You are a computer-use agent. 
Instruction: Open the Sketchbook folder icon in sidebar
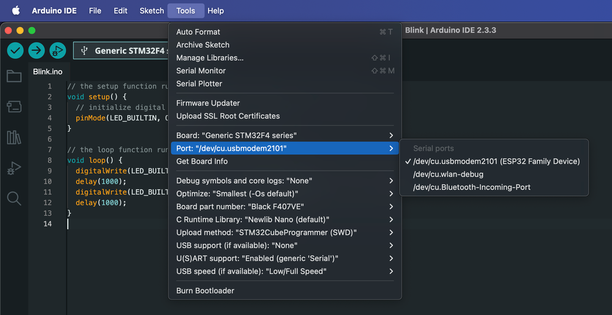14,76
